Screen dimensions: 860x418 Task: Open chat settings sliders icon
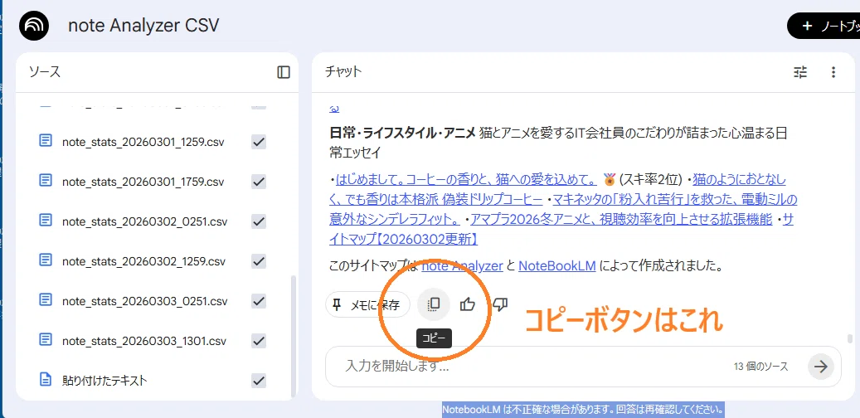pyautogui.click(x=801, y=72)
